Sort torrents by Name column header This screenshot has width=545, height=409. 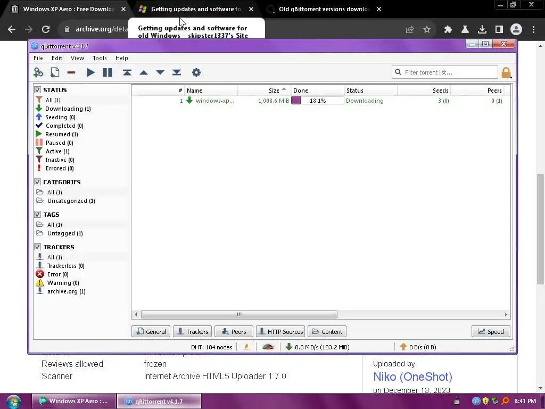(211, 91)
